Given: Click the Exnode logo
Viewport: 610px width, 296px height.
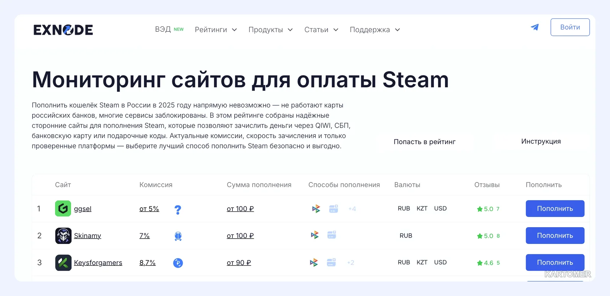Looking at the screenshot, I should pos(63,30).
